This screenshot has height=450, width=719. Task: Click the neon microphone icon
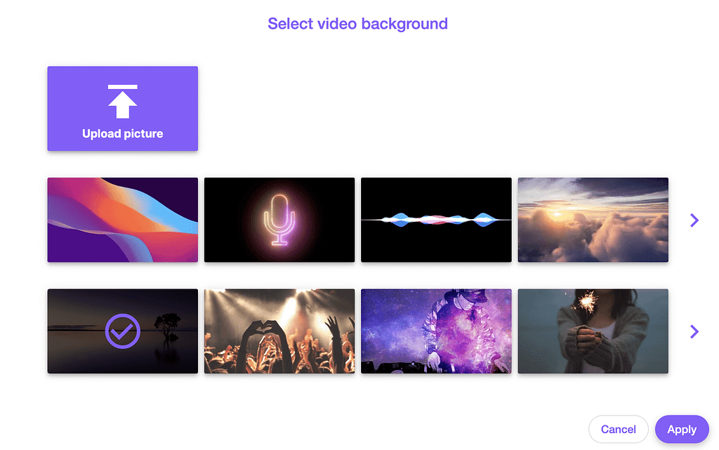[x=279, y=219]
